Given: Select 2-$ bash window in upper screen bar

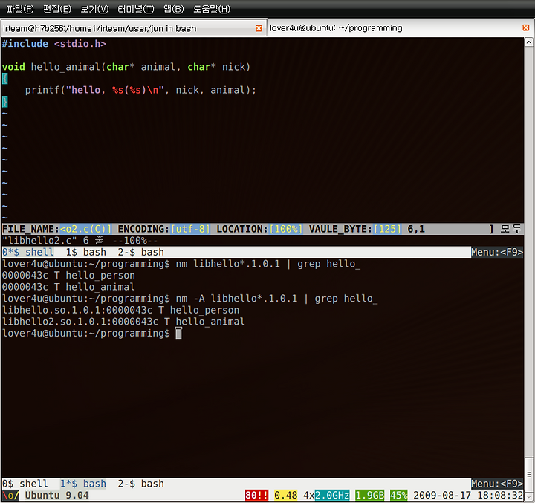Looking at the screenshot, I should tap(141, 252).
